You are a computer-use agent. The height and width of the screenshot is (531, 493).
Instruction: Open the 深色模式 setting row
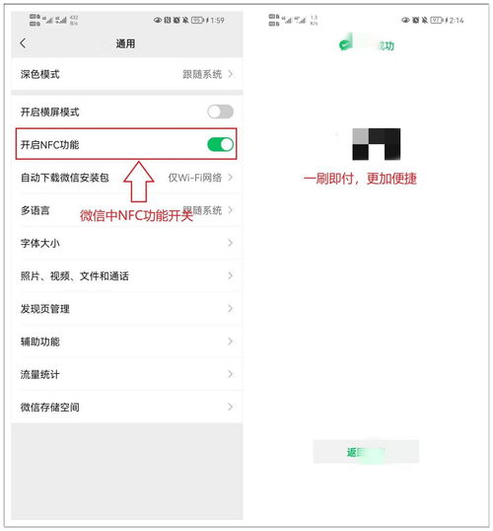click(x=127, y=74)
